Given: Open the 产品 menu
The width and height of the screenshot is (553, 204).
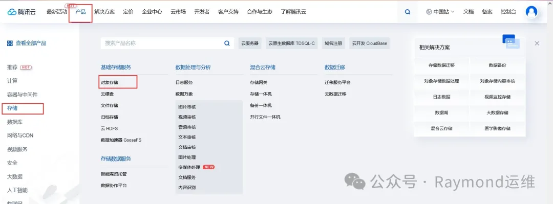Looking at the screenshot, I should pos(80,12).
